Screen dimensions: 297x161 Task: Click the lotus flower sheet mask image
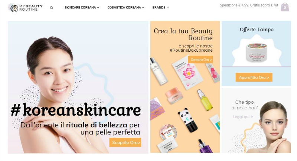tap(187, 73)
